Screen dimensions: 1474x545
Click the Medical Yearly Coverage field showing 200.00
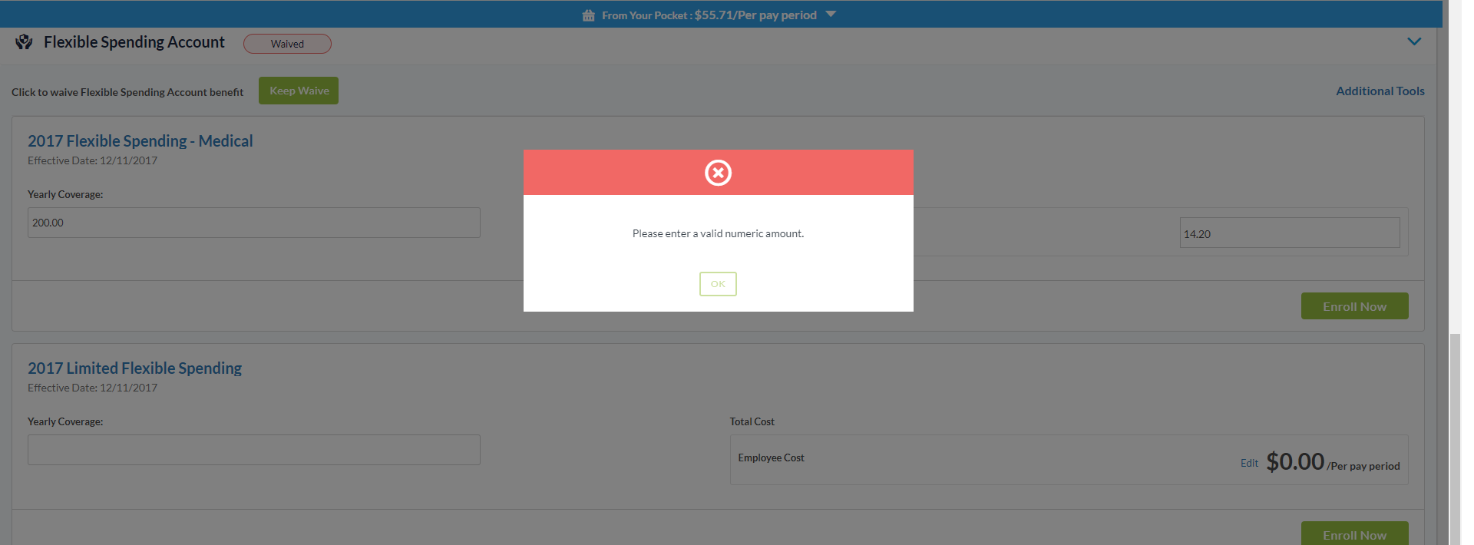(253, 223)
